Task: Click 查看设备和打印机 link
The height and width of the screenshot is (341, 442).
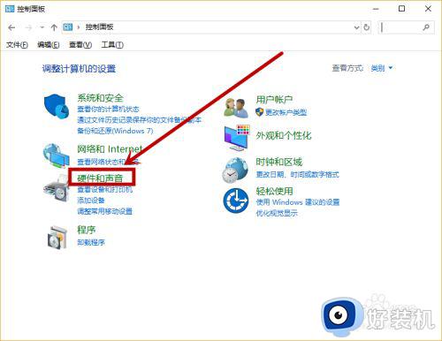Action: click(x=105, y=189)
